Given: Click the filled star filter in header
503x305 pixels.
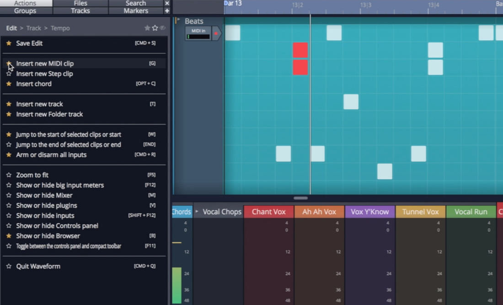Looking at the screenshot, I should point(147,28).
